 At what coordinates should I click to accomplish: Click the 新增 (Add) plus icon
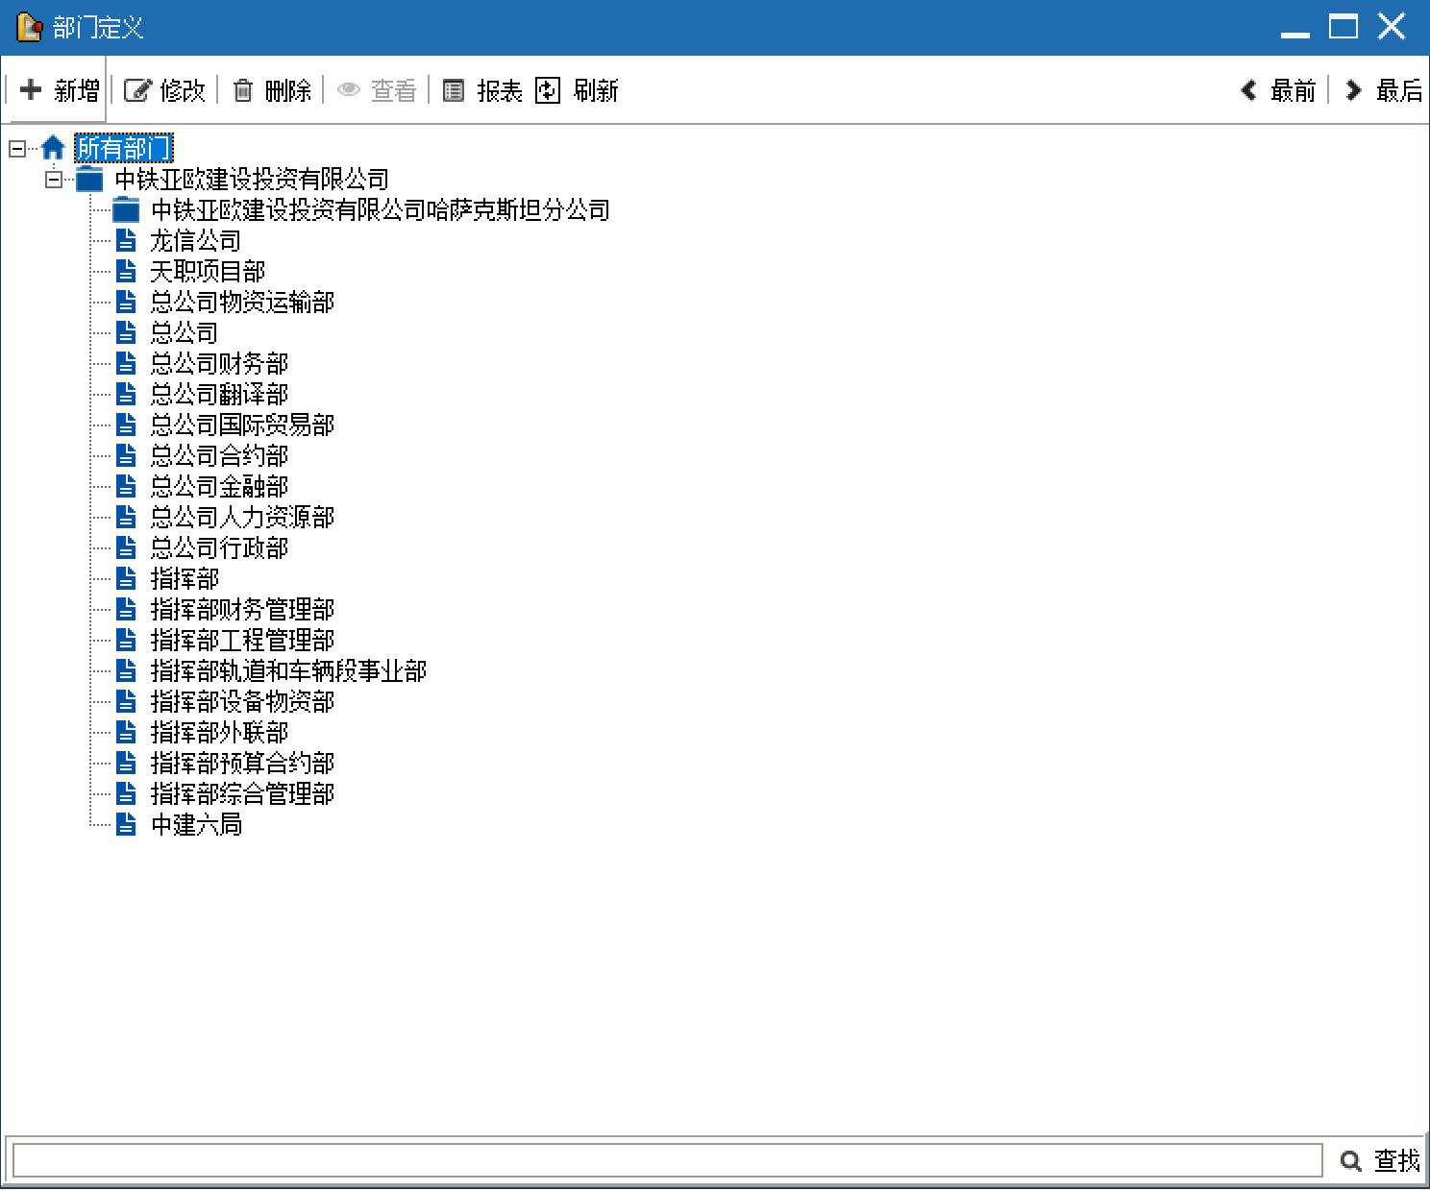[x=31, y=90]
